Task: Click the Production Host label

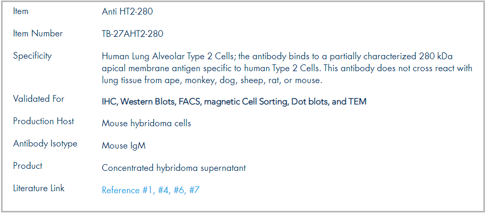Action: point(44,121)
